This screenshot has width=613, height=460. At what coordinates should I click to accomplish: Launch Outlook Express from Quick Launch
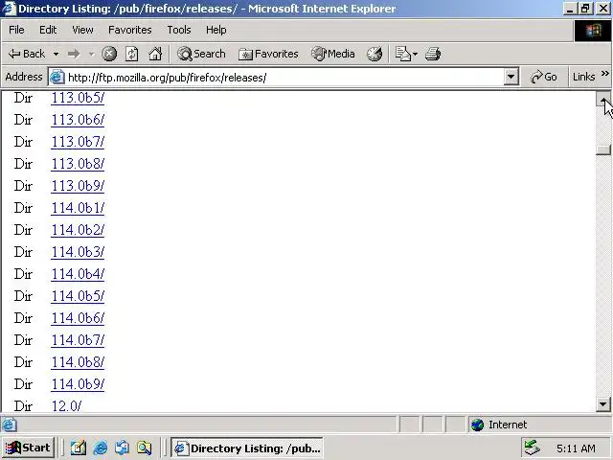(x=123, y=448)
